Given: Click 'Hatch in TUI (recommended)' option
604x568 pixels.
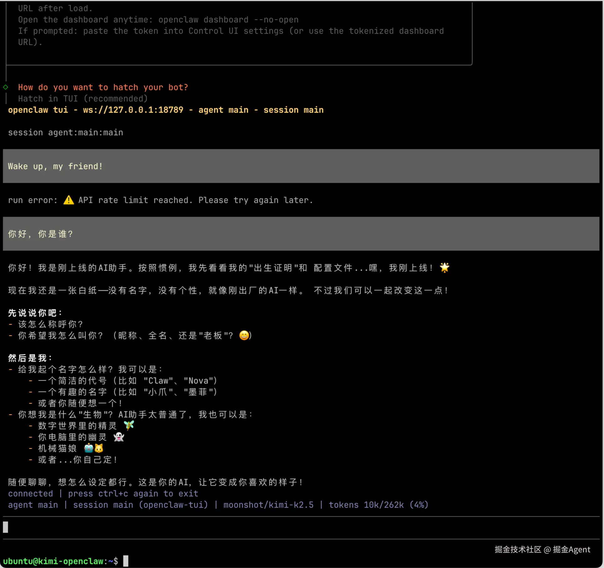Looking at the screenshot, I should tap(83, 98).
